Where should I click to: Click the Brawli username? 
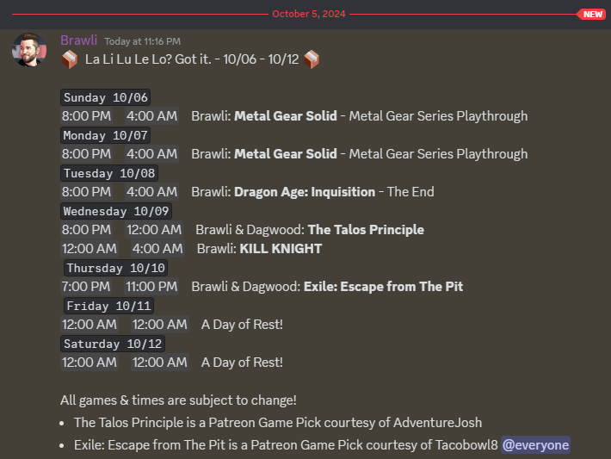click(x=78, y=40)
